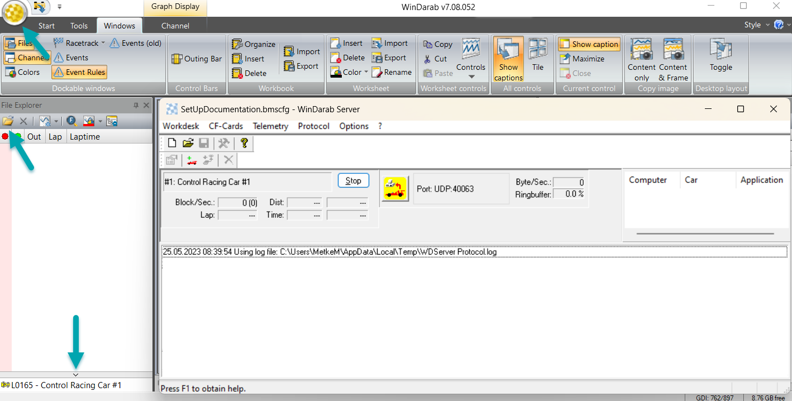Viewport: 792px width, 401px height.
Task: Toggle the desktop layout
Action: click(721, 55)
